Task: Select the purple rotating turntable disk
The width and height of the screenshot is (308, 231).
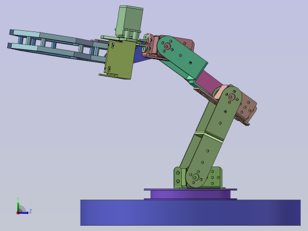Action: click(190, 194)
